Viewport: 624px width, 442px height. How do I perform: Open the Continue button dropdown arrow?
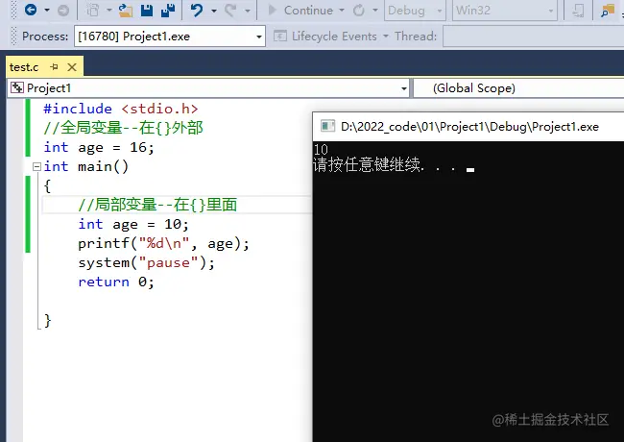pyautogui.click(x=342, y=11)
